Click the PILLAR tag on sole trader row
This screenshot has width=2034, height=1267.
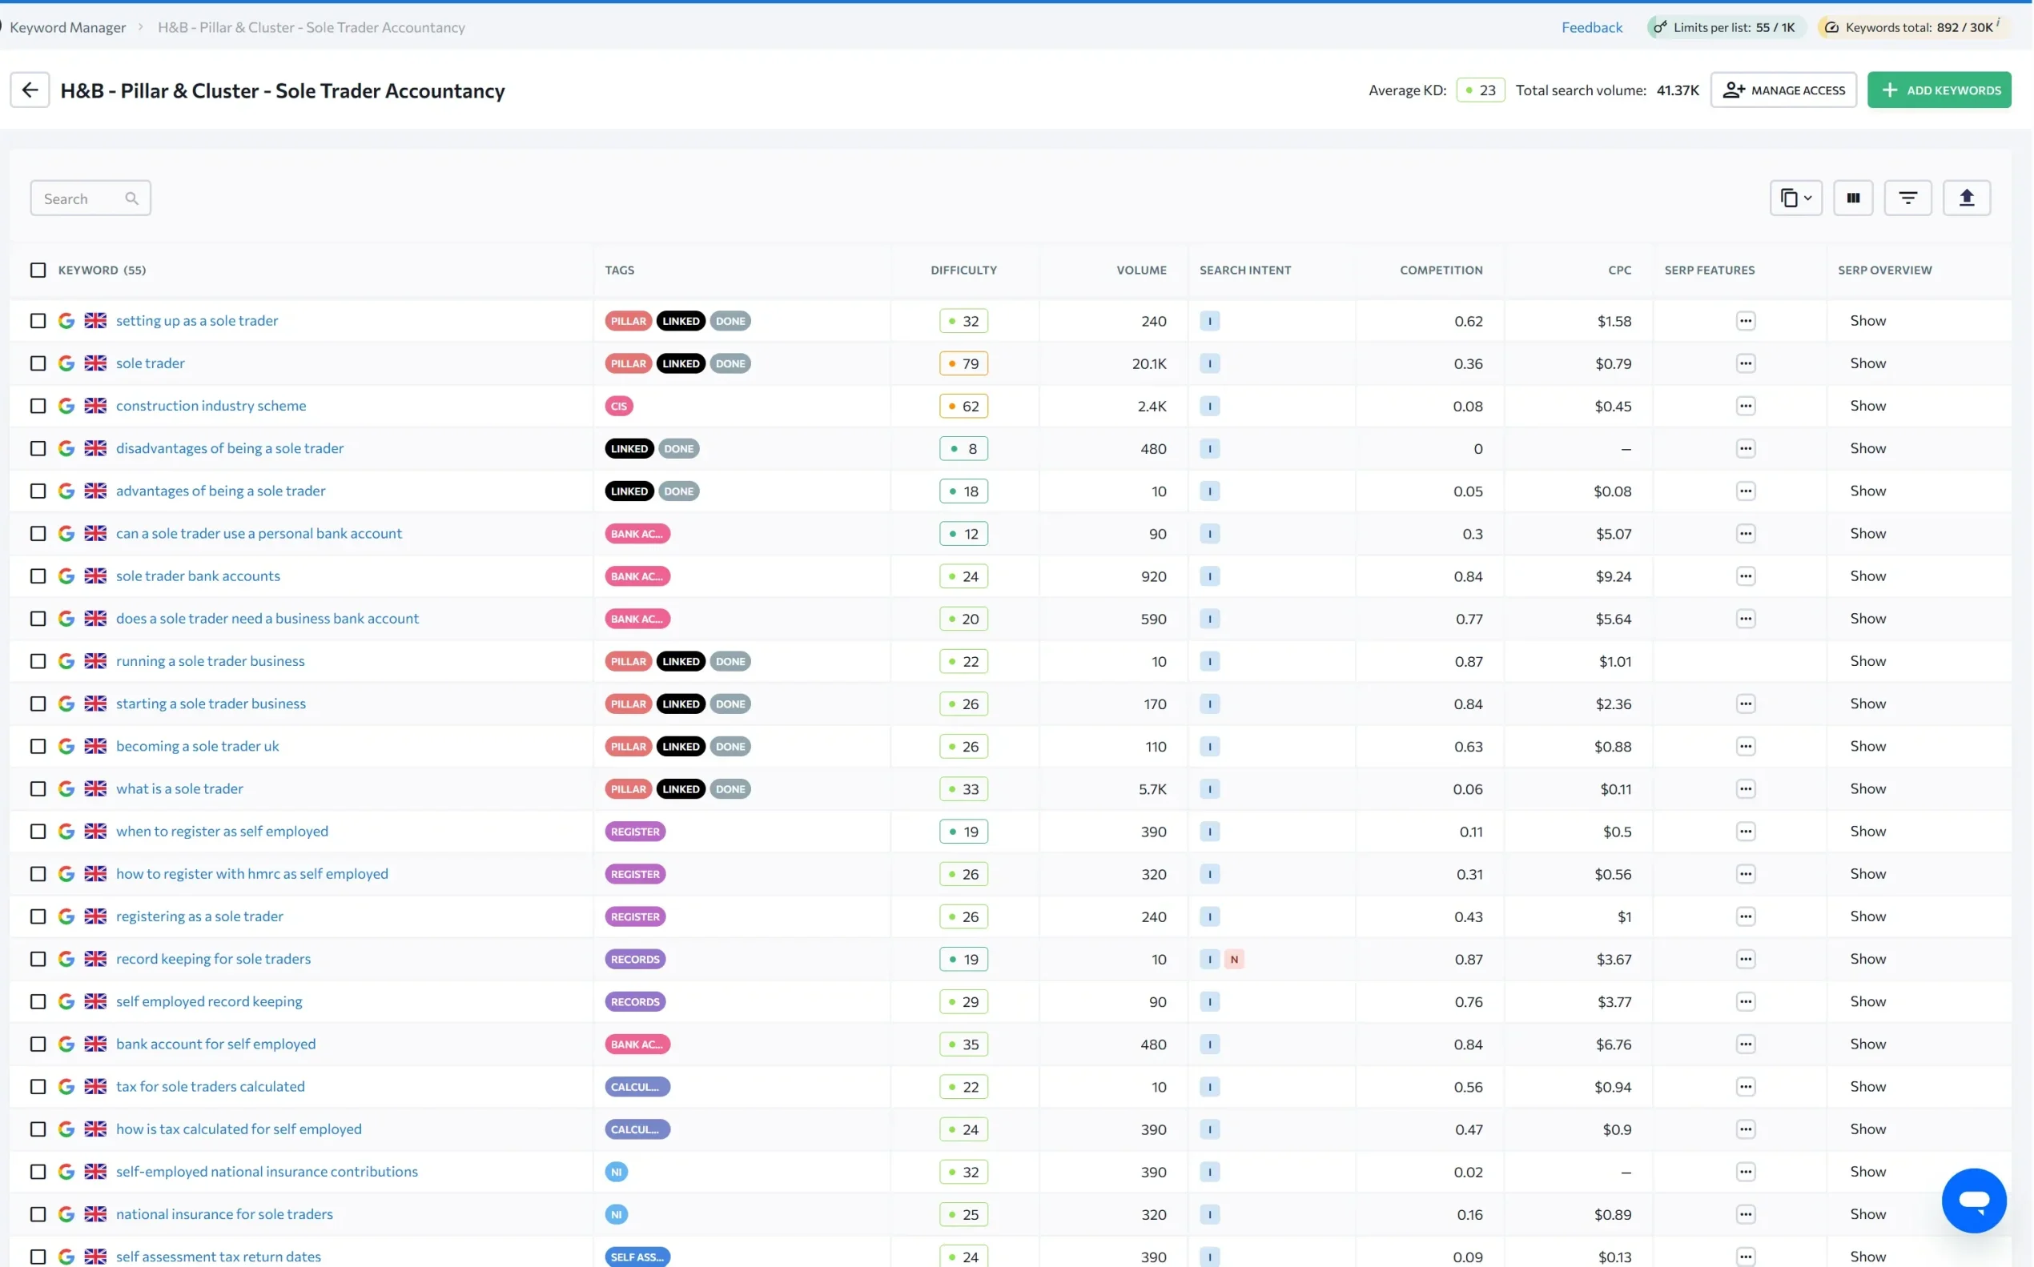click(628, 363)
